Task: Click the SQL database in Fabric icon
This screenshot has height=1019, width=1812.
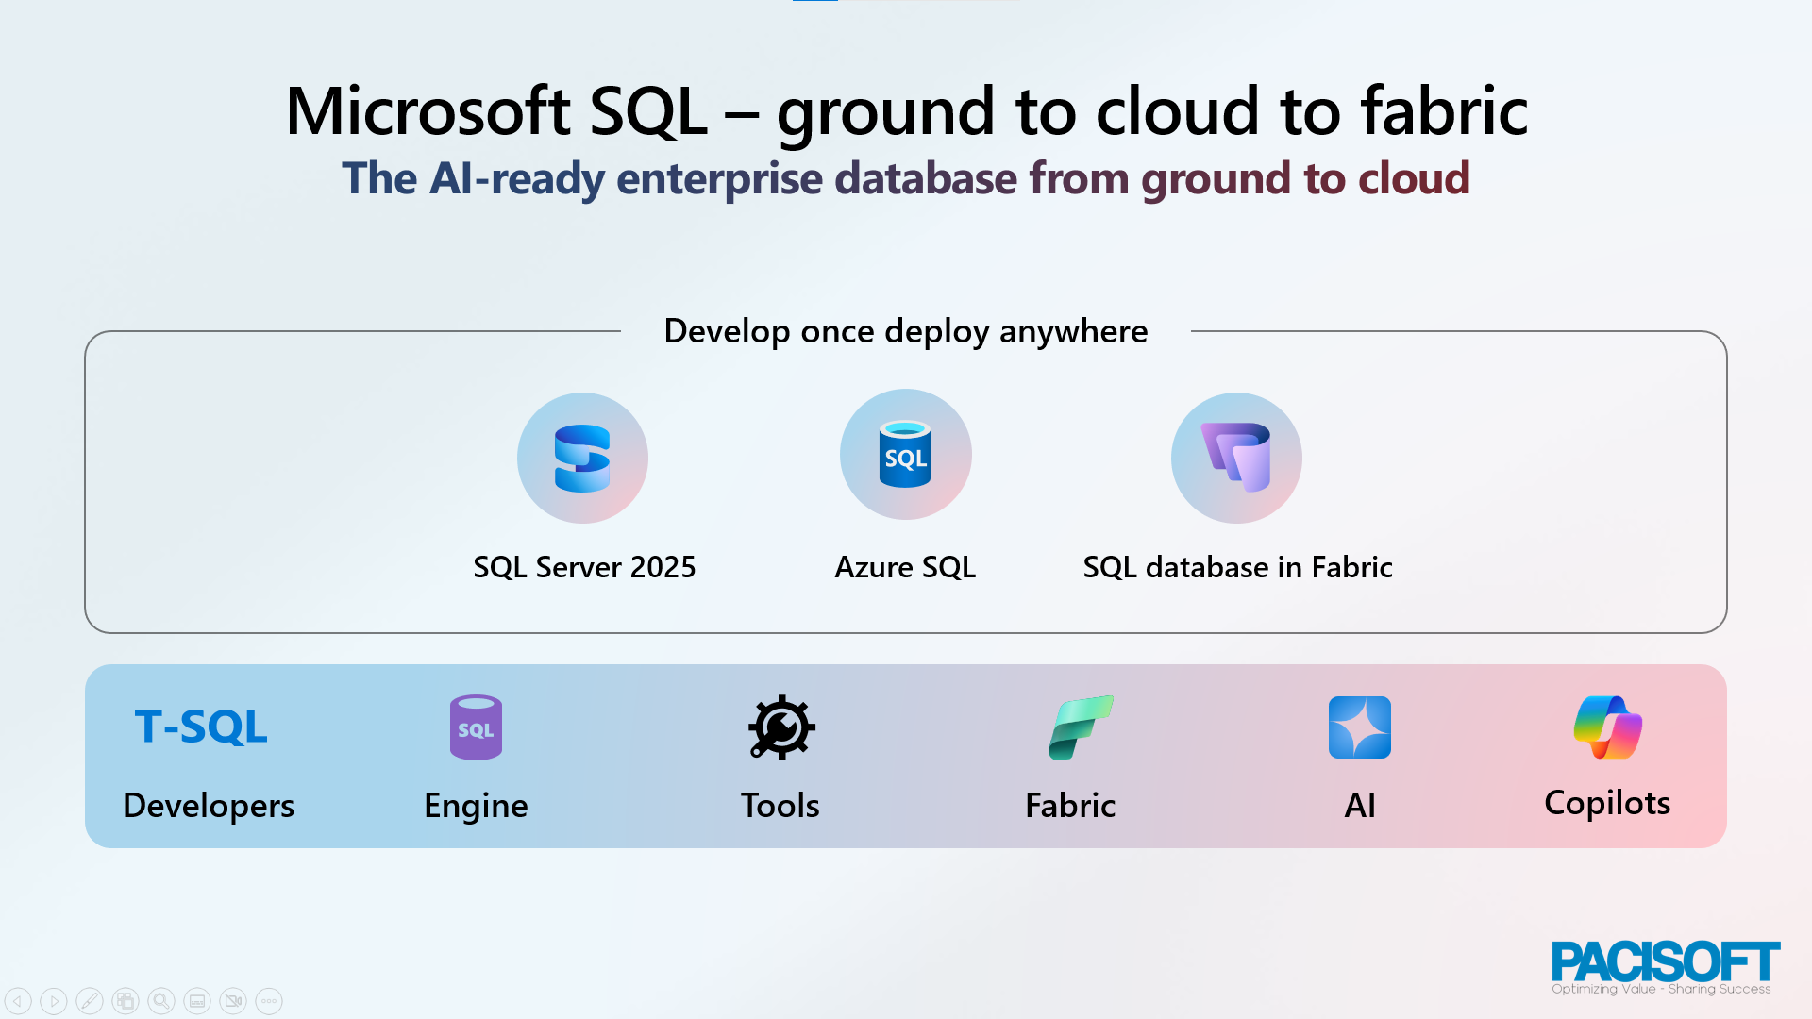Action: pos(1236,459)
